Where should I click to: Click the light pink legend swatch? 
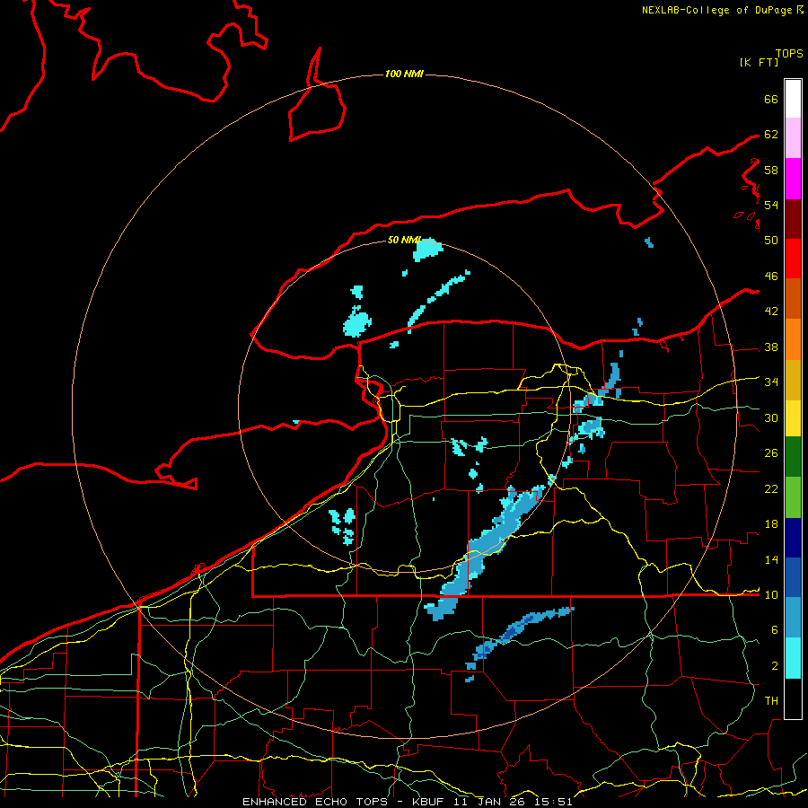(x=793, y=138)
